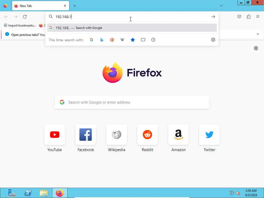Click the Firefox taskbar button
264x198 pixels.
click(60, 193)
